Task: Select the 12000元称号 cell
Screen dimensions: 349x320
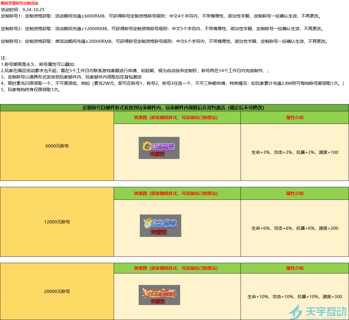Action: [57, 222]
